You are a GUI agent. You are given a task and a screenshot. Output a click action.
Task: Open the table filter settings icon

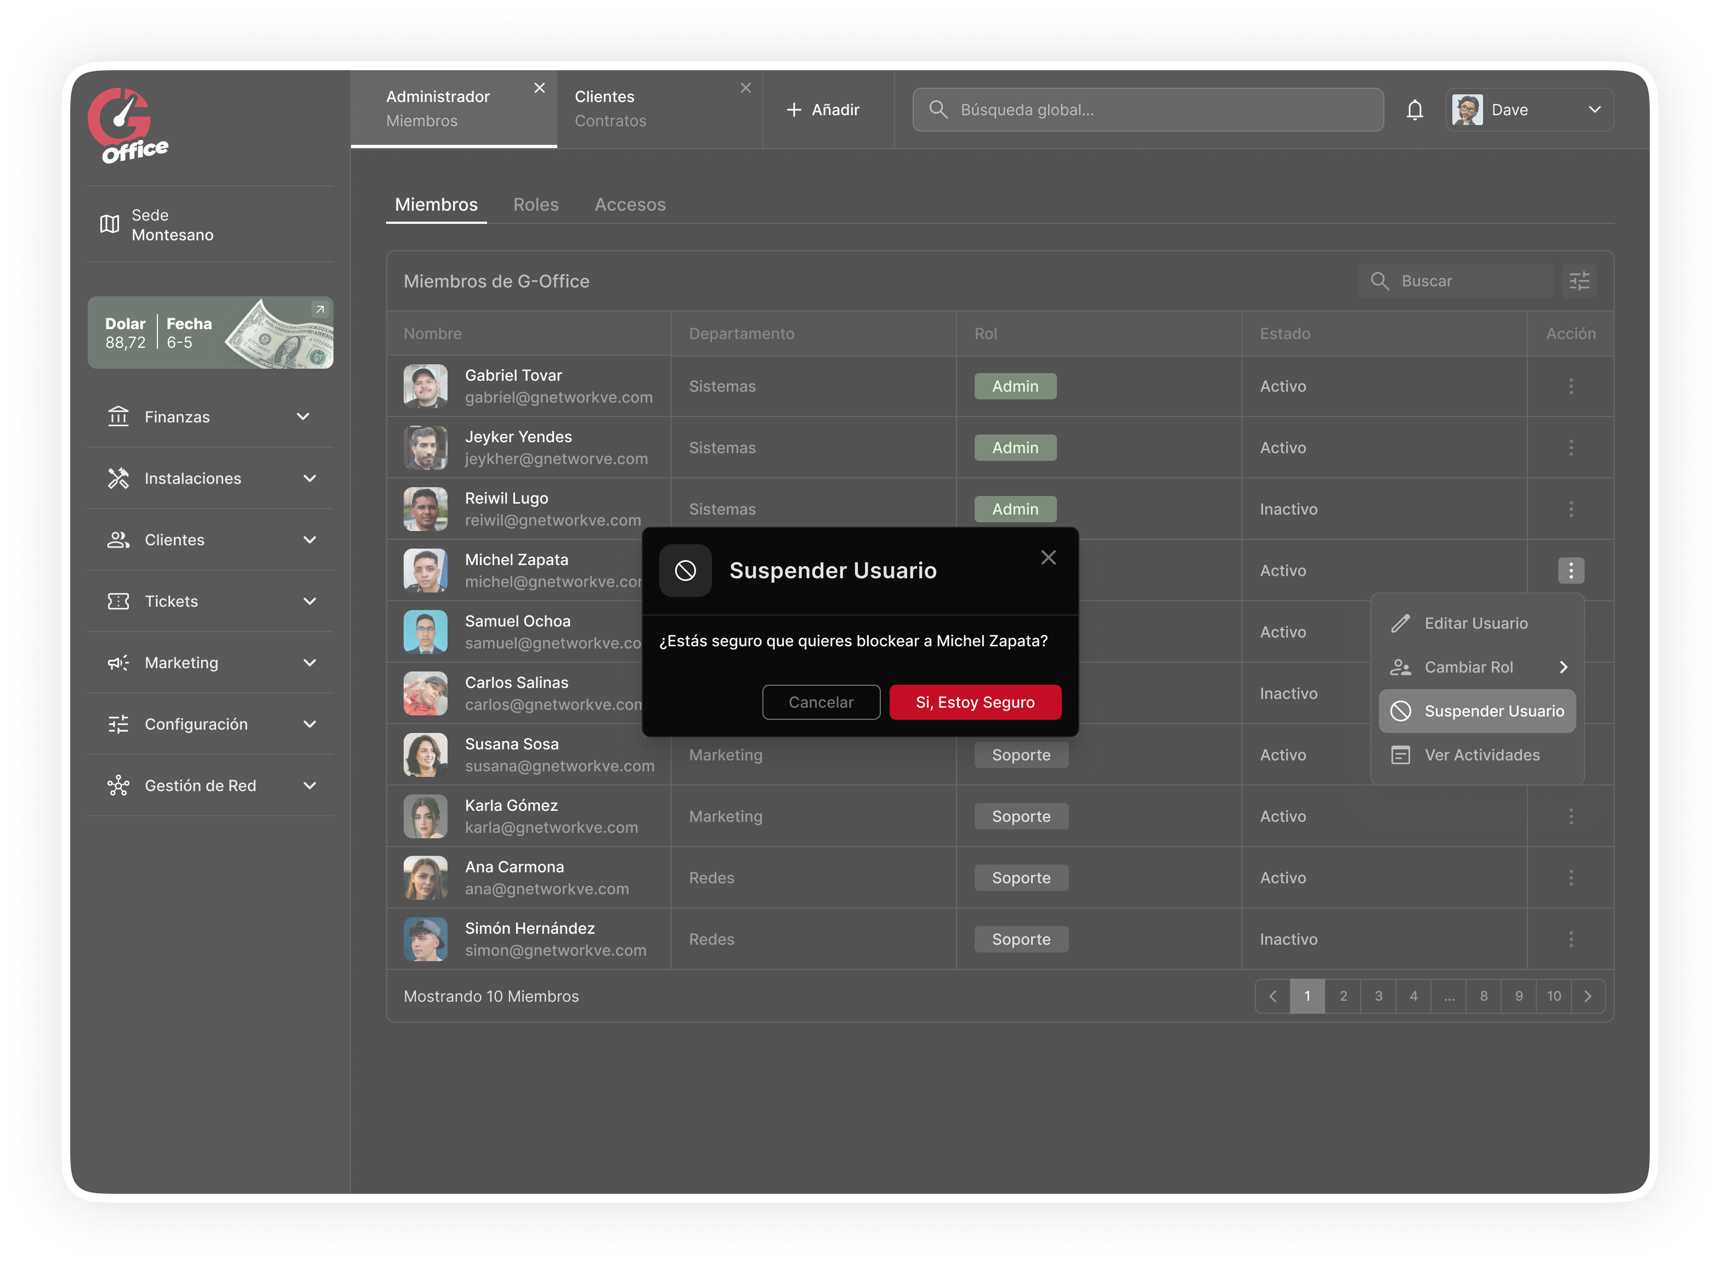1578,281
